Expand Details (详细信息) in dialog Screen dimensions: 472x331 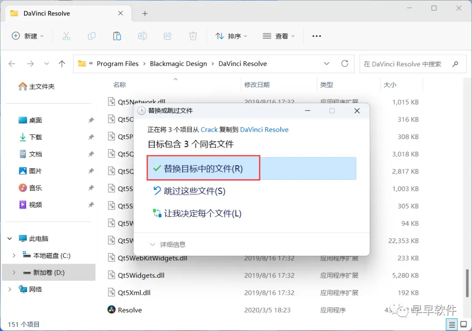[x=168, y=244]
